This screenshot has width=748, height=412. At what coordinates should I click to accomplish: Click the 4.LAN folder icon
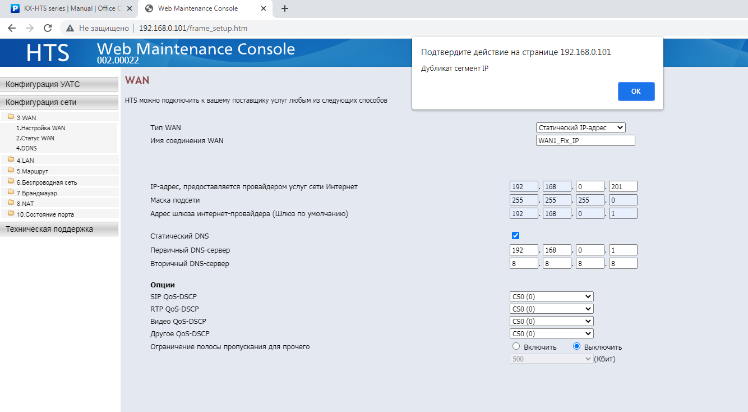click(x=11, y=159)
